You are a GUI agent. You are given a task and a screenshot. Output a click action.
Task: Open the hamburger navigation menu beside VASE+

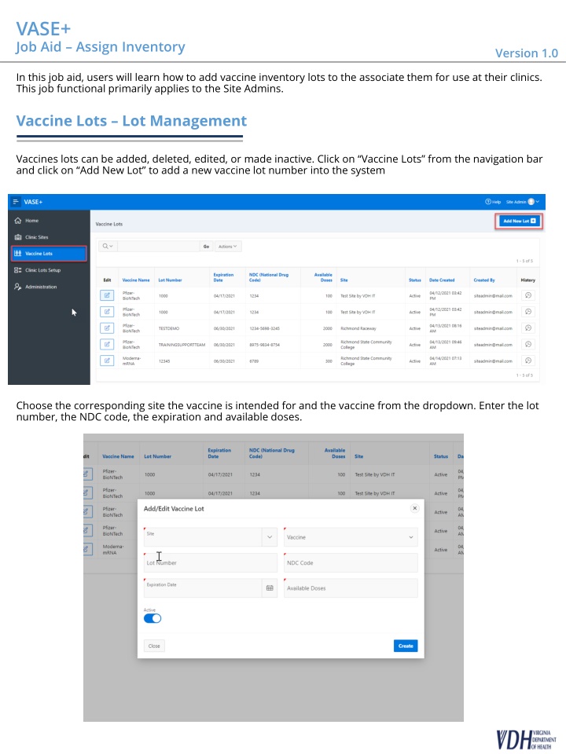pos(16,202)
